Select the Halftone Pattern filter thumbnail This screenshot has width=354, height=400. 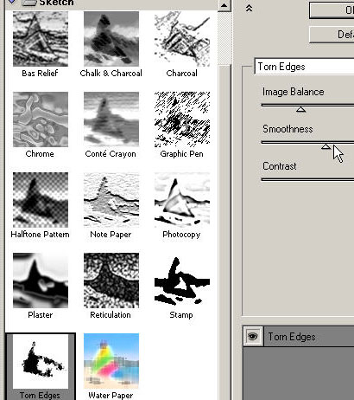pos(41,200)
